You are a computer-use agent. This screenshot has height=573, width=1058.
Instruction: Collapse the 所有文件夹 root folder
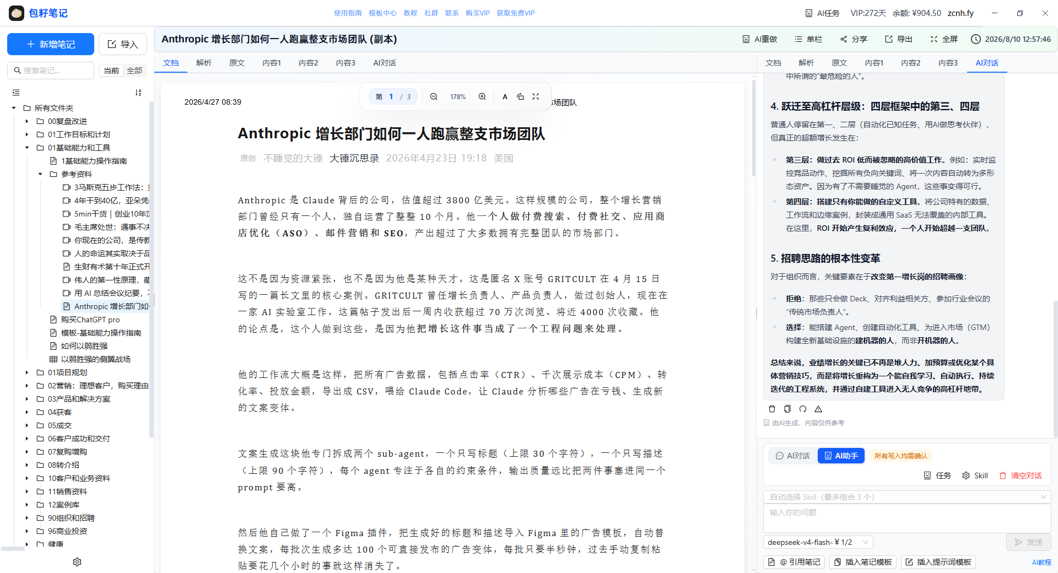tap(14, 108)
